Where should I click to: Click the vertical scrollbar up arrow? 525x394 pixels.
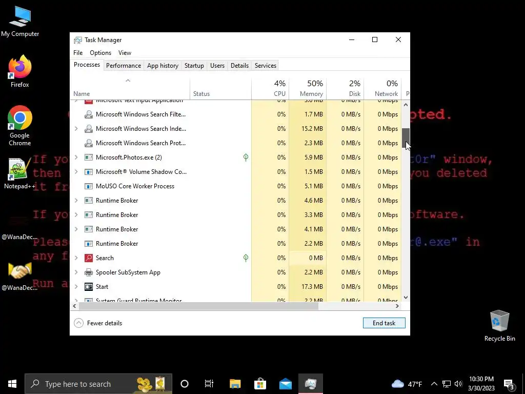(x=406, y=105)
